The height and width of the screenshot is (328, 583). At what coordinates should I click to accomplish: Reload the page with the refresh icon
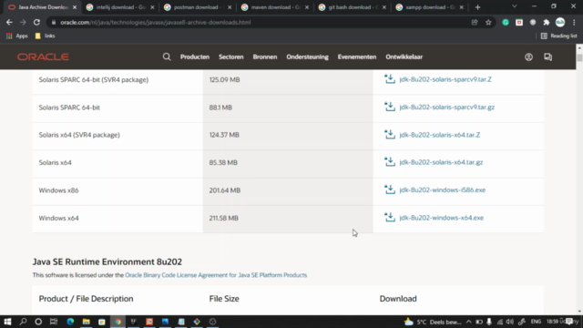tap(36, 22)
